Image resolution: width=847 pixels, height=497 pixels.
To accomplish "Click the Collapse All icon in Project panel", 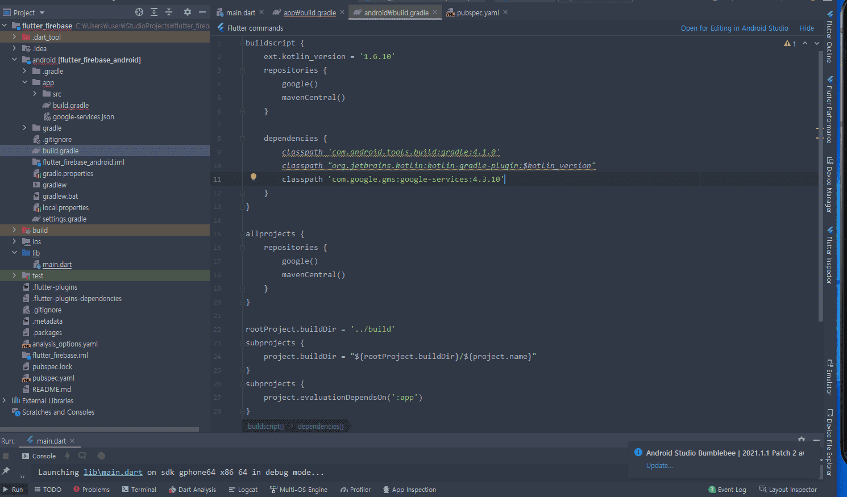I will [169, 12].
